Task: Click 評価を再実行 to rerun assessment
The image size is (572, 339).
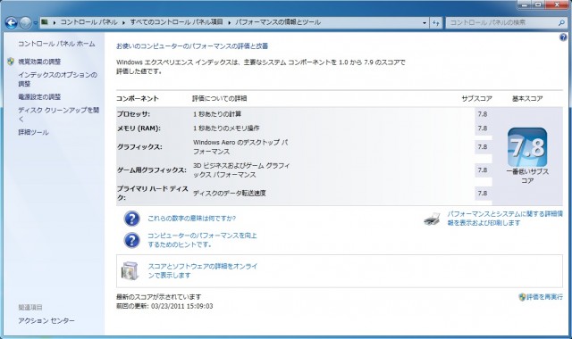Action: [x=544, y=297]
